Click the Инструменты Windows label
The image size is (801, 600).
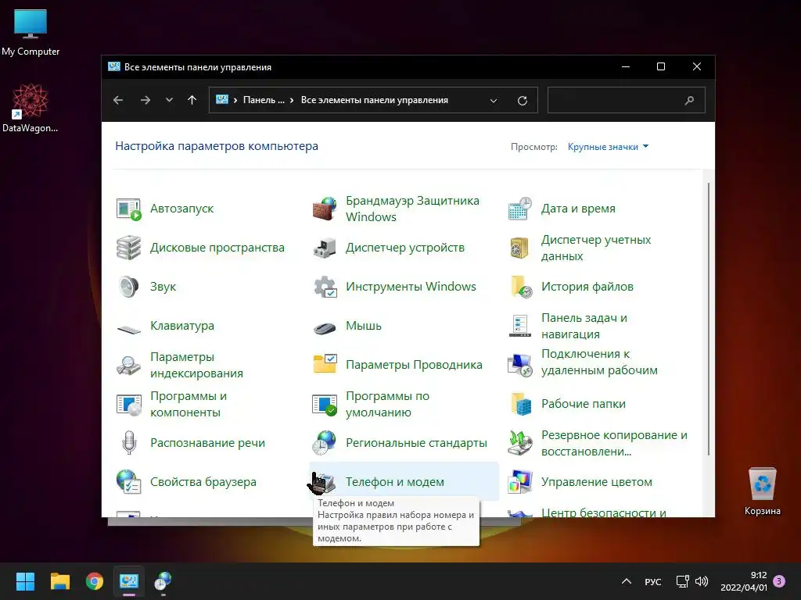click(411, 287)
